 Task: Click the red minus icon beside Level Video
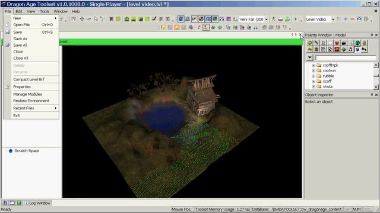(352, 19)
